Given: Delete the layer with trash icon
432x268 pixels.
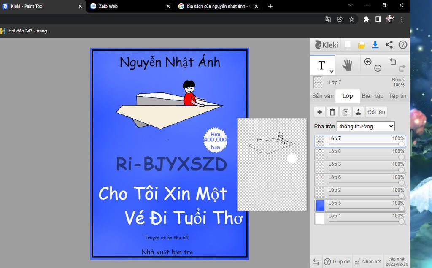Looking at the screenshot, I should click(332, 112).
